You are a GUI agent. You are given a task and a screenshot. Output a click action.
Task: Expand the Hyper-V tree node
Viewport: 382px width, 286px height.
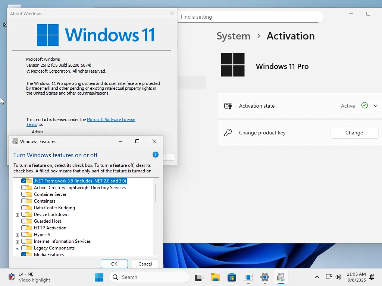click(17, 235)
